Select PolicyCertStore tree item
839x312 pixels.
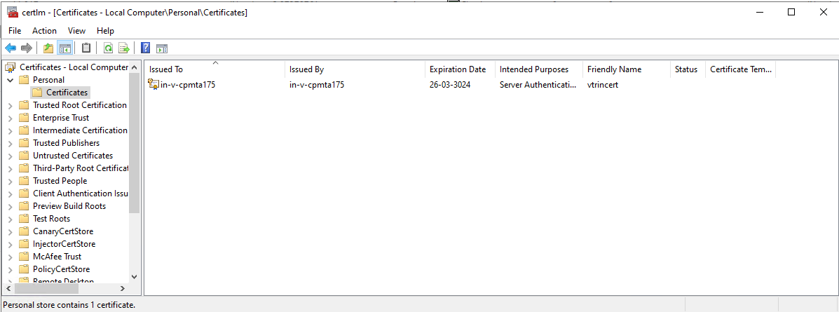(x=61, y=269)
